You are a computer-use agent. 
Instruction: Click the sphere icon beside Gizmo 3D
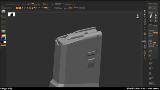coord(32,8)
